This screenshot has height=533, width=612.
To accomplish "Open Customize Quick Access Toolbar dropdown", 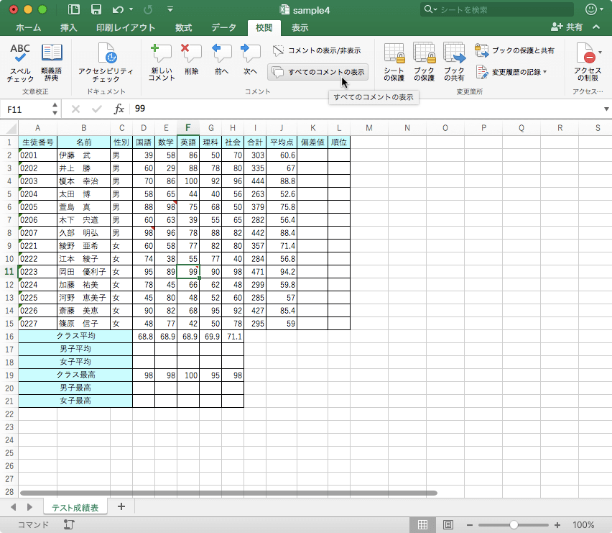I will coord(170,9).
